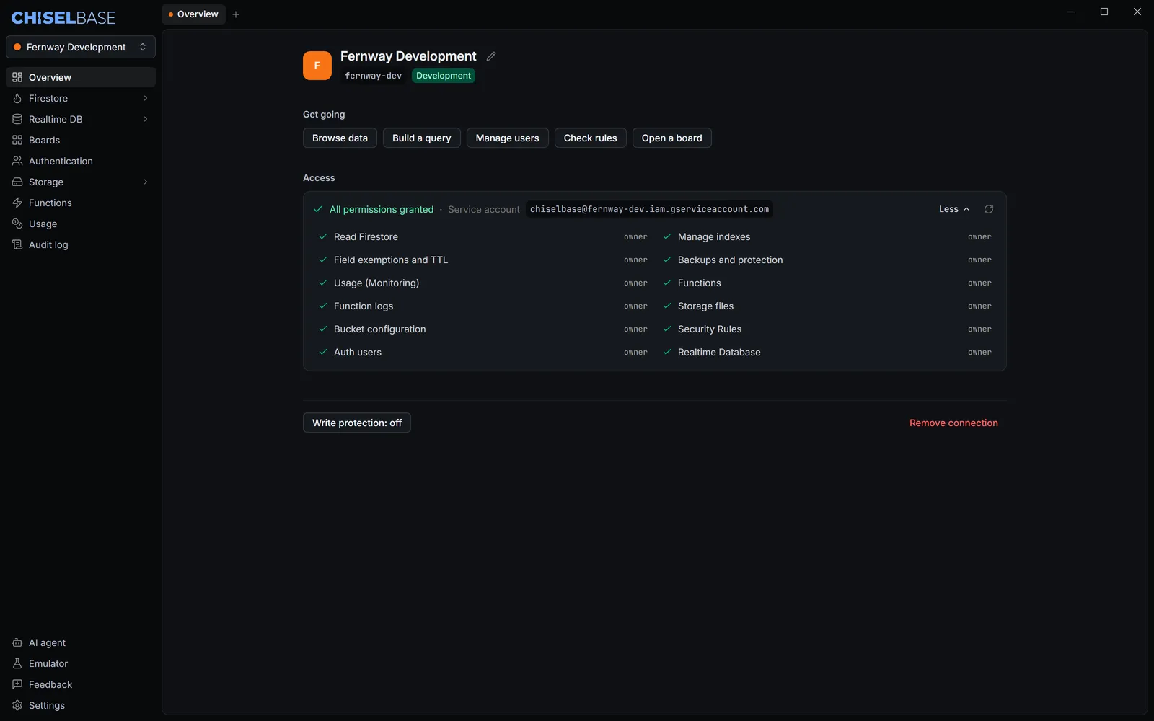The height and width of the screenshot is (721, 1154).
Task: Click the CHISELBASE logo
Action: [x=63, y=18]
